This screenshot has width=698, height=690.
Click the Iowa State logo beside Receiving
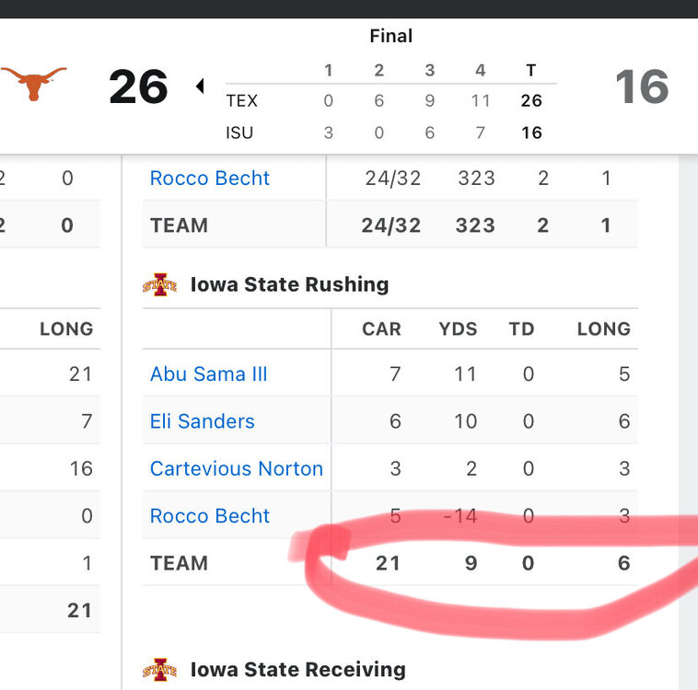click(x=159, y=670)
